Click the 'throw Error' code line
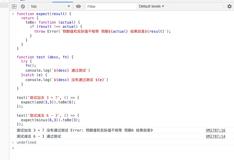Viewport: 234px width, 160px height. 102,31
